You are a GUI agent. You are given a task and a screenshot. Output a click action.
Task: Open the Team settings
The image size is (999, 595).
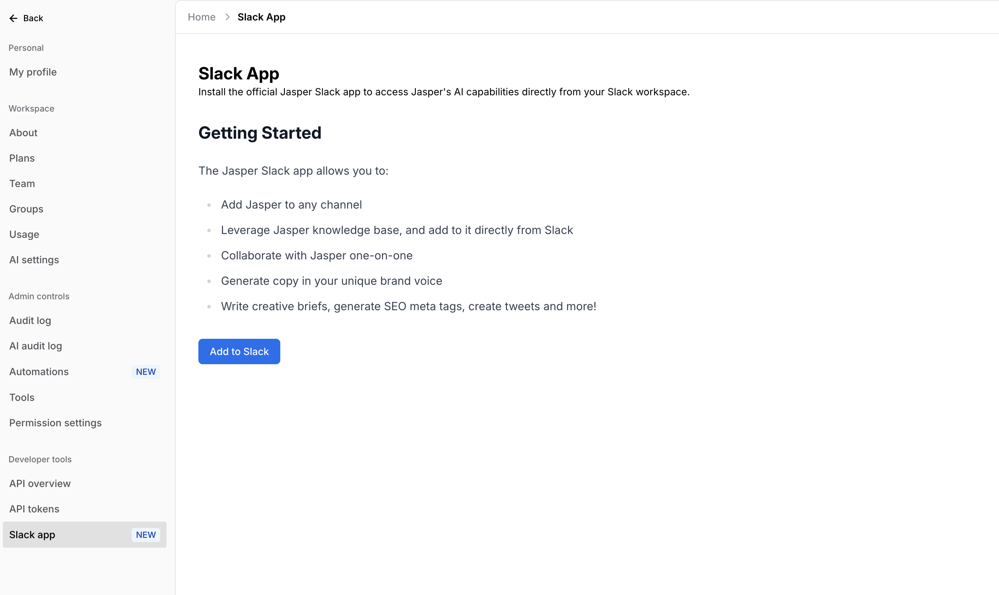click(22, 184)
